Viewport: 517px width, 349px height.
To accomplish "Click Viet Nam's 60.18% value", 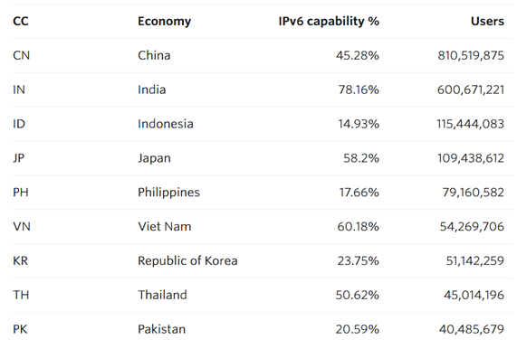I will (x=358, y=227).
